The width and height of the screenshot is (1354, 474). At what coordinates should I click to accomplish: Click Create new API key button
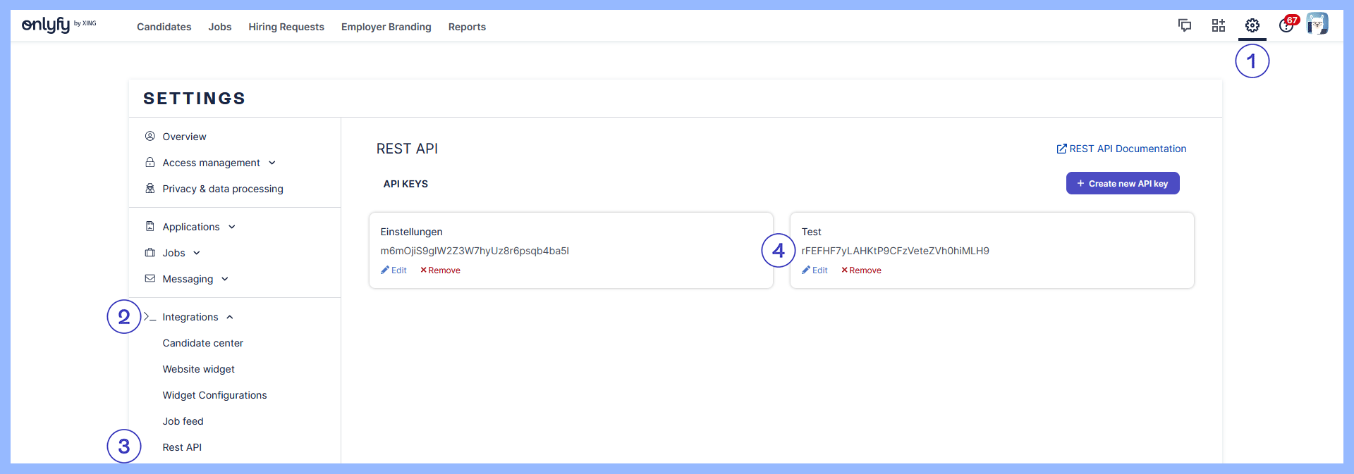tap(1122, 183)
